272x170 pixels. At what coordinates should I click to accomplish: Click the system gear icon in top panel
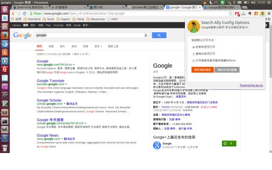(x=269, y=3)
